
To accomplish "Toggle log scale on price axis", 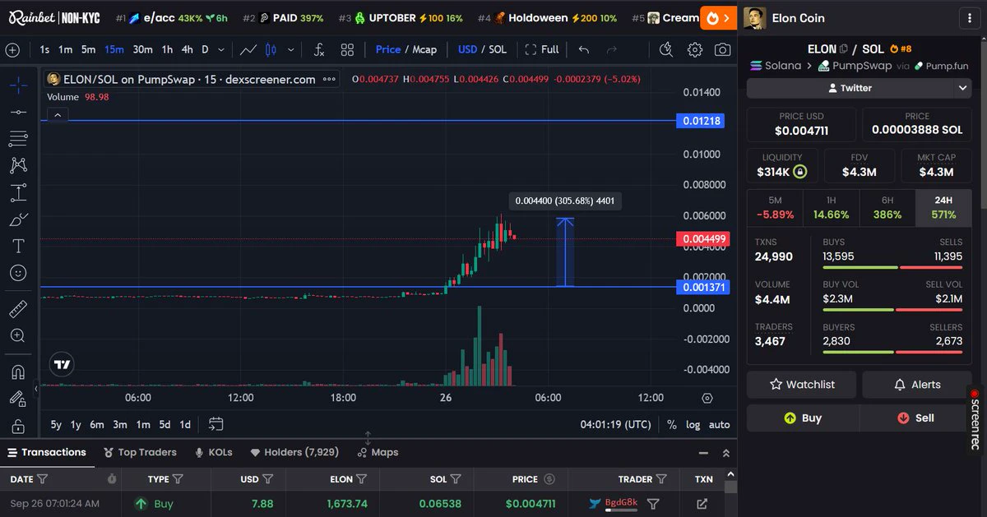I will pyautogui.click(x=693, y=425).
